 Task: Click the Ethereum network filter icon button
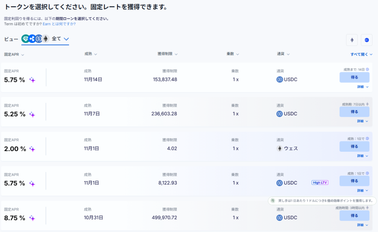coord(352,40)
